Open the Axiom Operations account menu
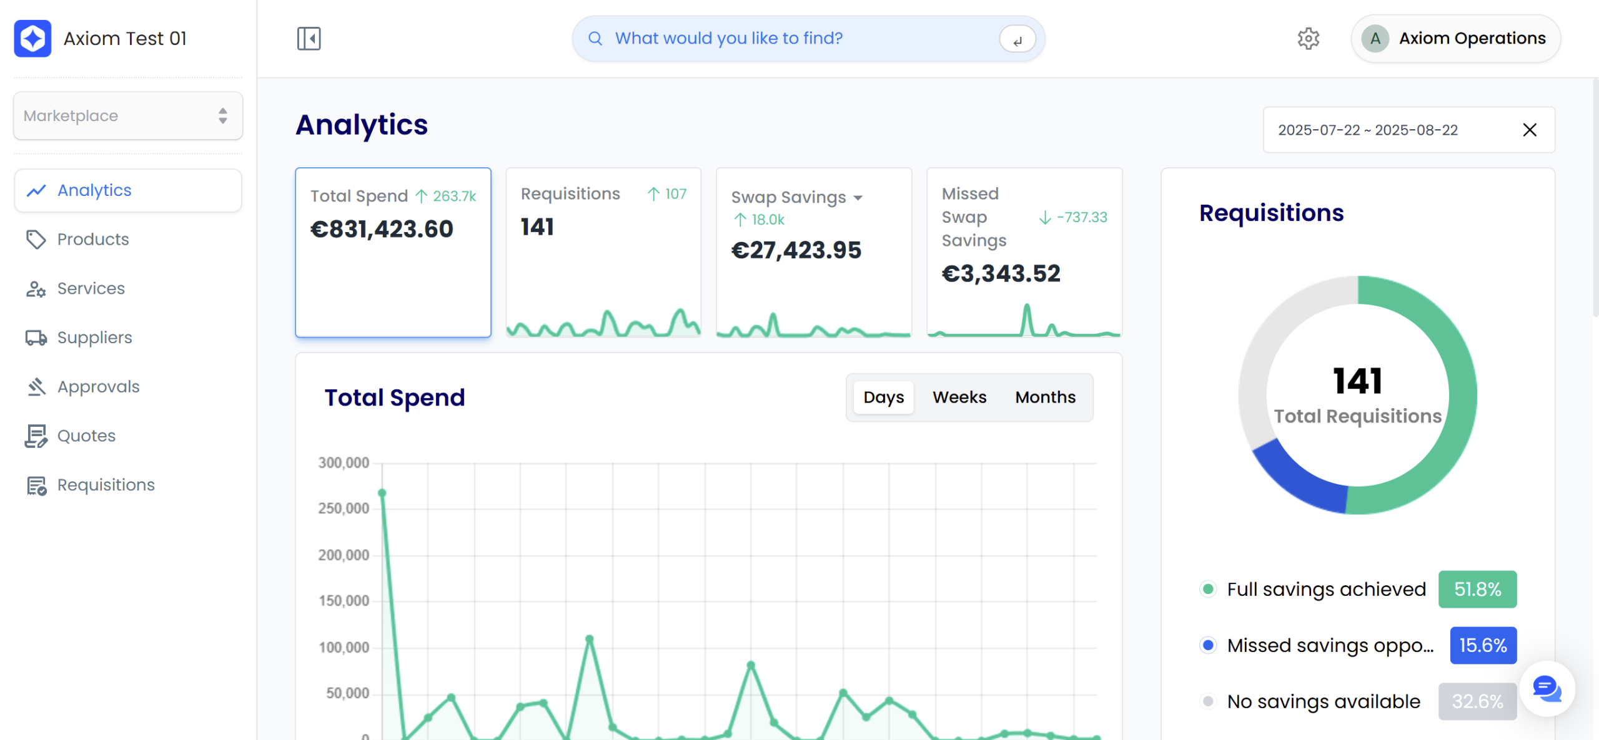 pyautogui.click(x=1455, y=39)
